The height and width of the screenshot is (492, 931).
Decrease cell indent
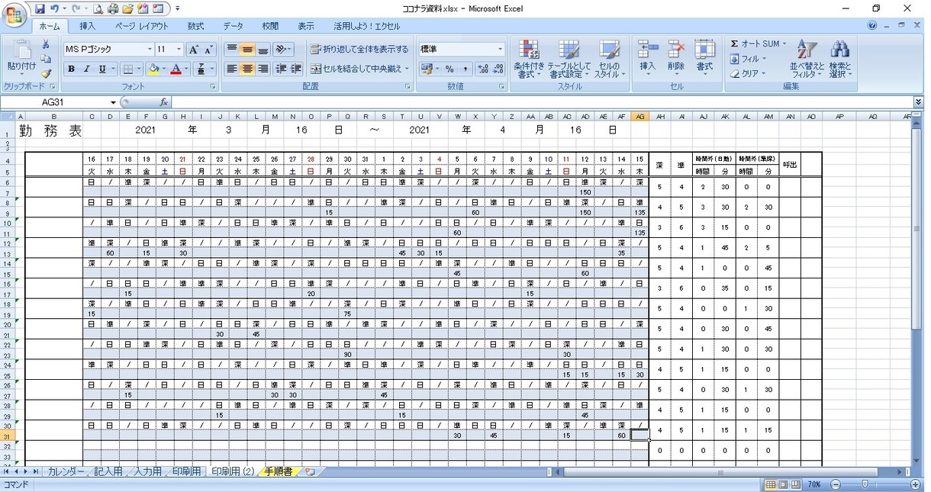(281, 69)
